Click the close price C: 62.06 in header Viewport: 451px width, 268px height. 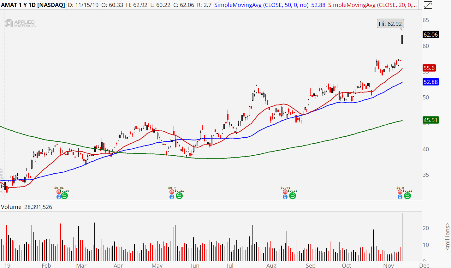(184, 5)
